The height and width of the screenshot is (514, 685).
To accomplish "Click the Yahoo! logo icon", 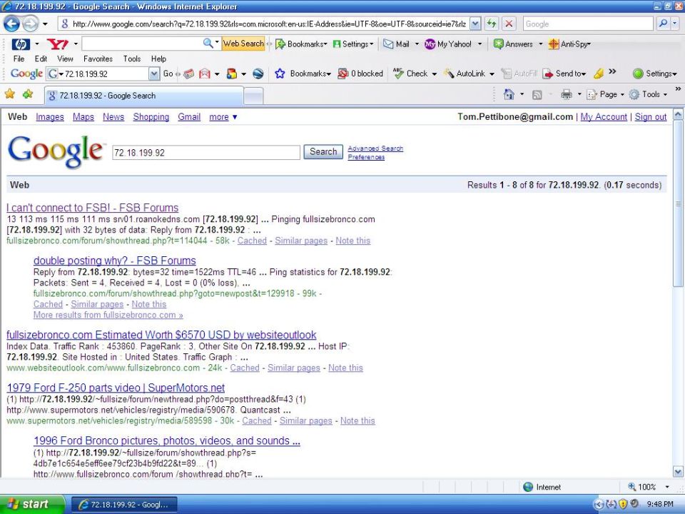I will coord(57,44).
